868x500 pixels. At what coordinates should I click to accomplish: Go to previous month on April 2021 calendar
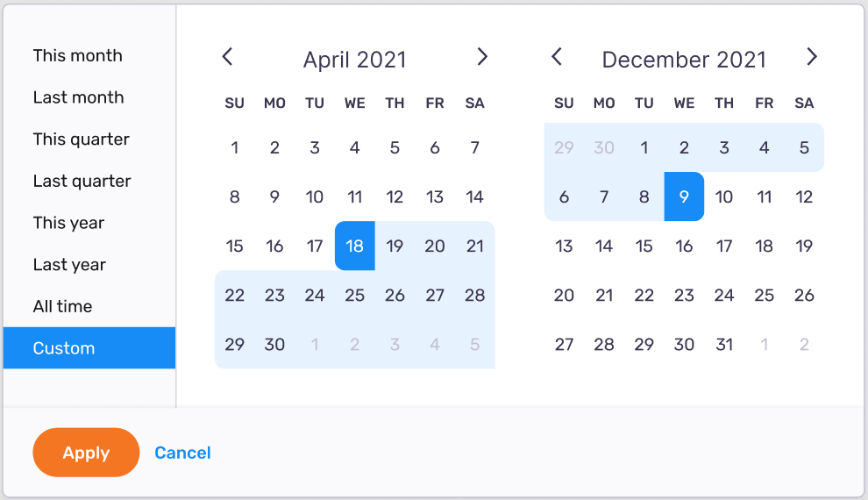(x=227, y=57)
